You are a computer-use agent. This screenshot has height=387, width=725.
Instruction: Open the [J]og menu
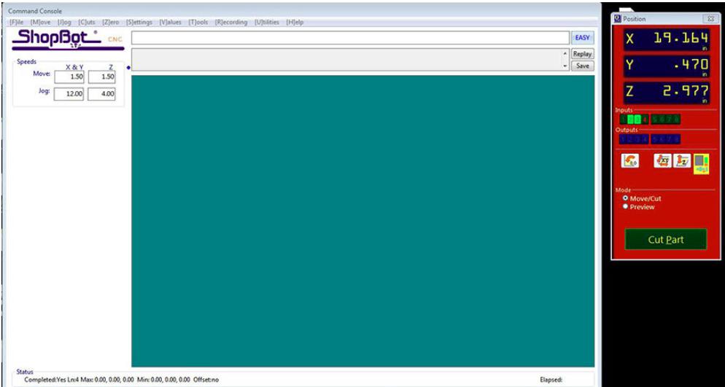(x=64, y=22)
